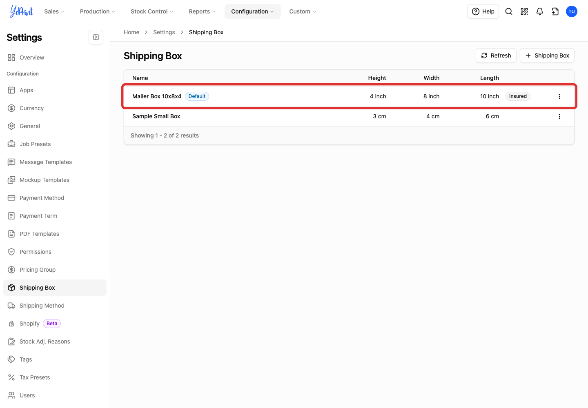Image resolution: width=588 pixels, height=408 pixels.
Task: Open the TU user avatar menu
Action: coord(572,11)
